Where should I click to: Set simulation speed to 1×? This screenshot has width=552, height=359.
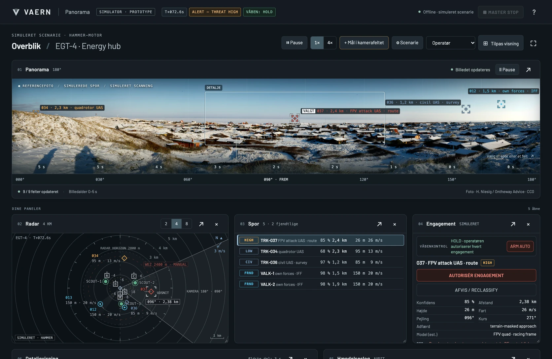pos(317,43)
